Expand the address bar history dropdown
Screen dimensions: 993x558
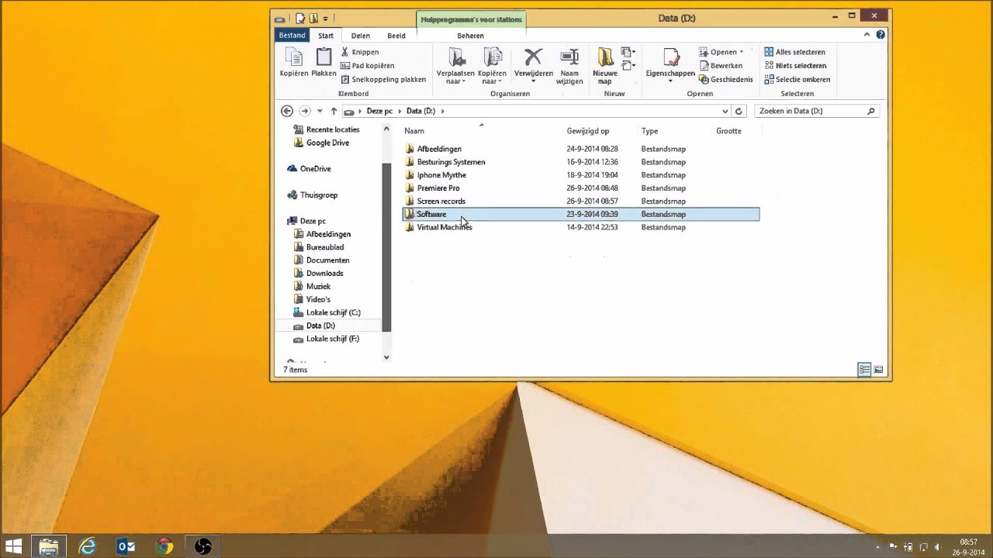(725, 111)
